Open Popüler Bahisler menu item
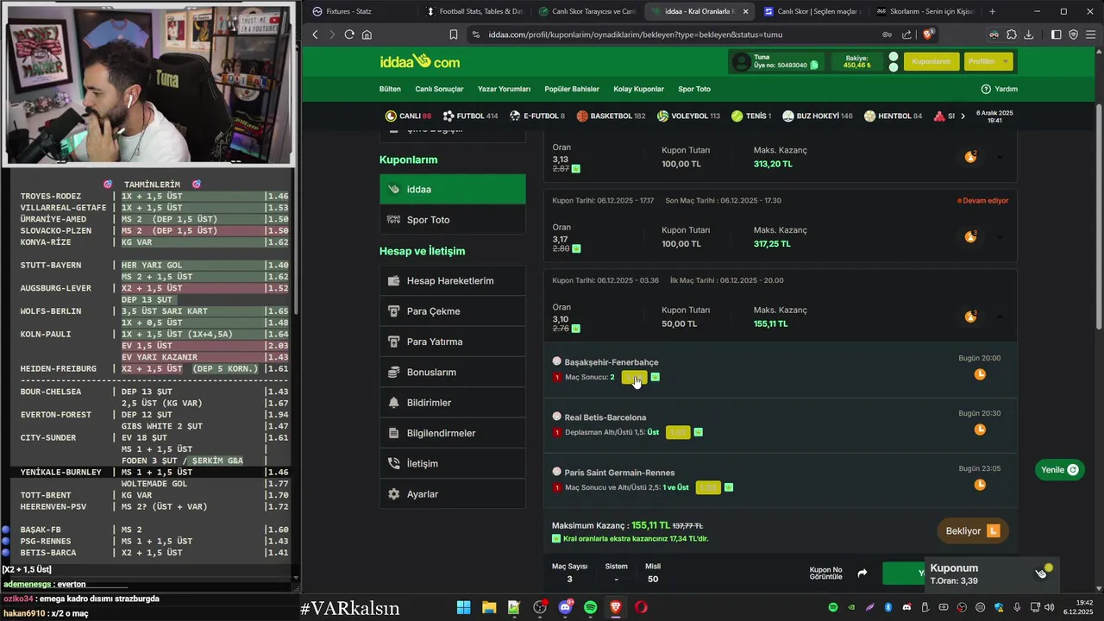Viewport: 1104px width, 621px height. (572, 89)
